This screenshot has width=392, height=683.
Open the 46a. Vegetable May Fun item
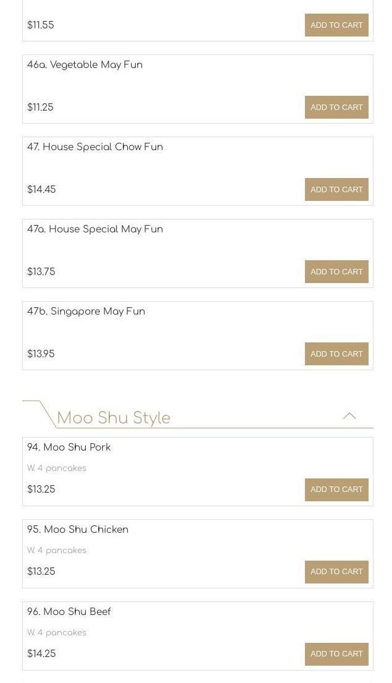[x=85, y=65]
